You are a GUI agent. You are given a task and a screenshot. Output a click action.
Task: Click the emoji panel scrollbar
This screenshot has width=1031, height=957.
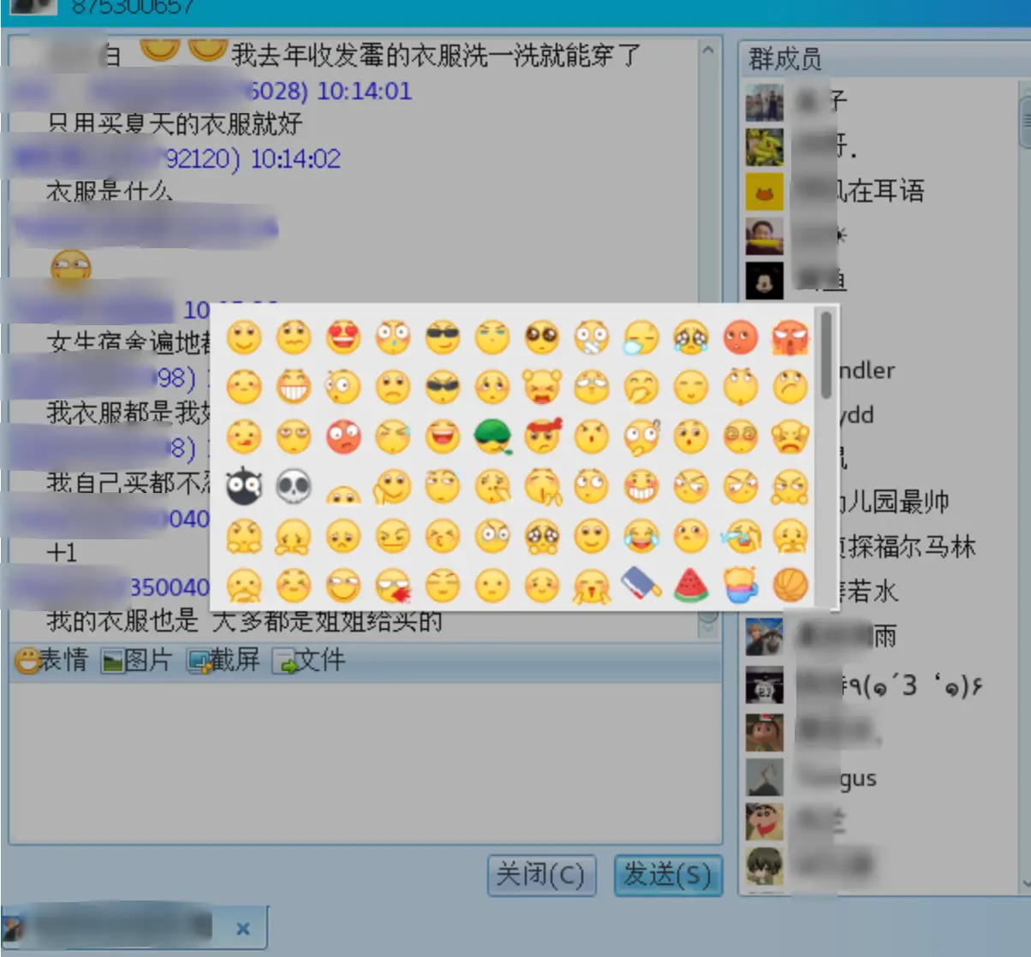825,360
